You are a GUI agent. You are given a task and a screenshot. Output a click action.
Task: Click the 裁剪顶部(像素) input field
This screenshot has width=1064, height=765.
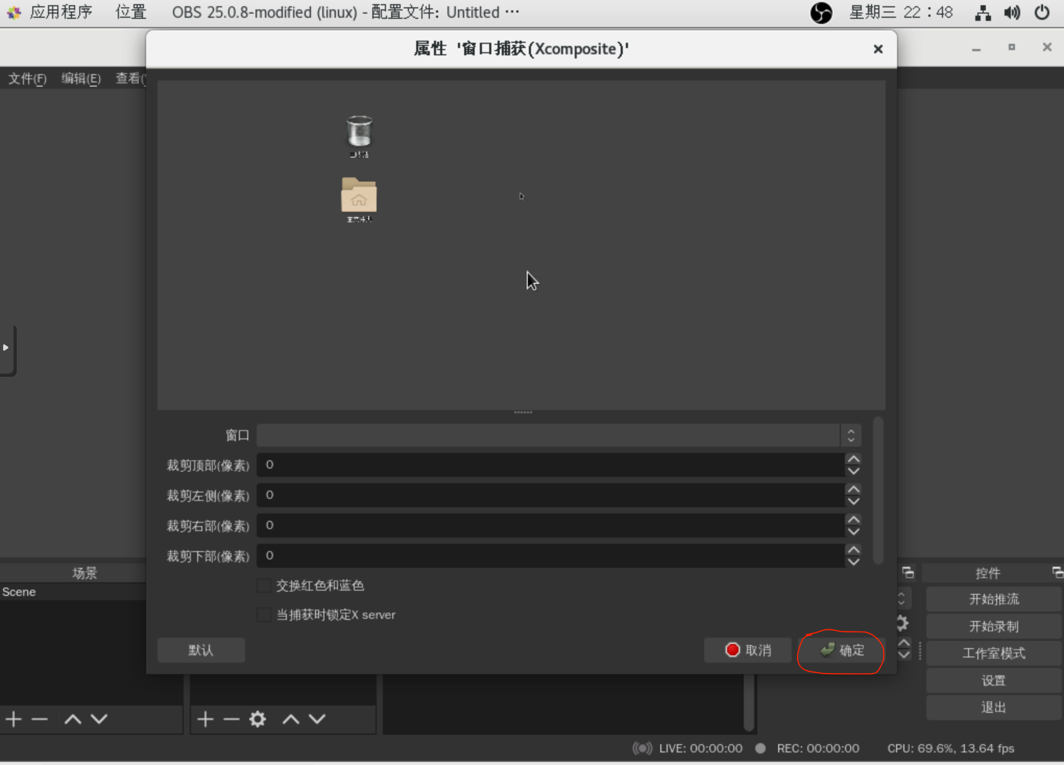pos(551,465)
